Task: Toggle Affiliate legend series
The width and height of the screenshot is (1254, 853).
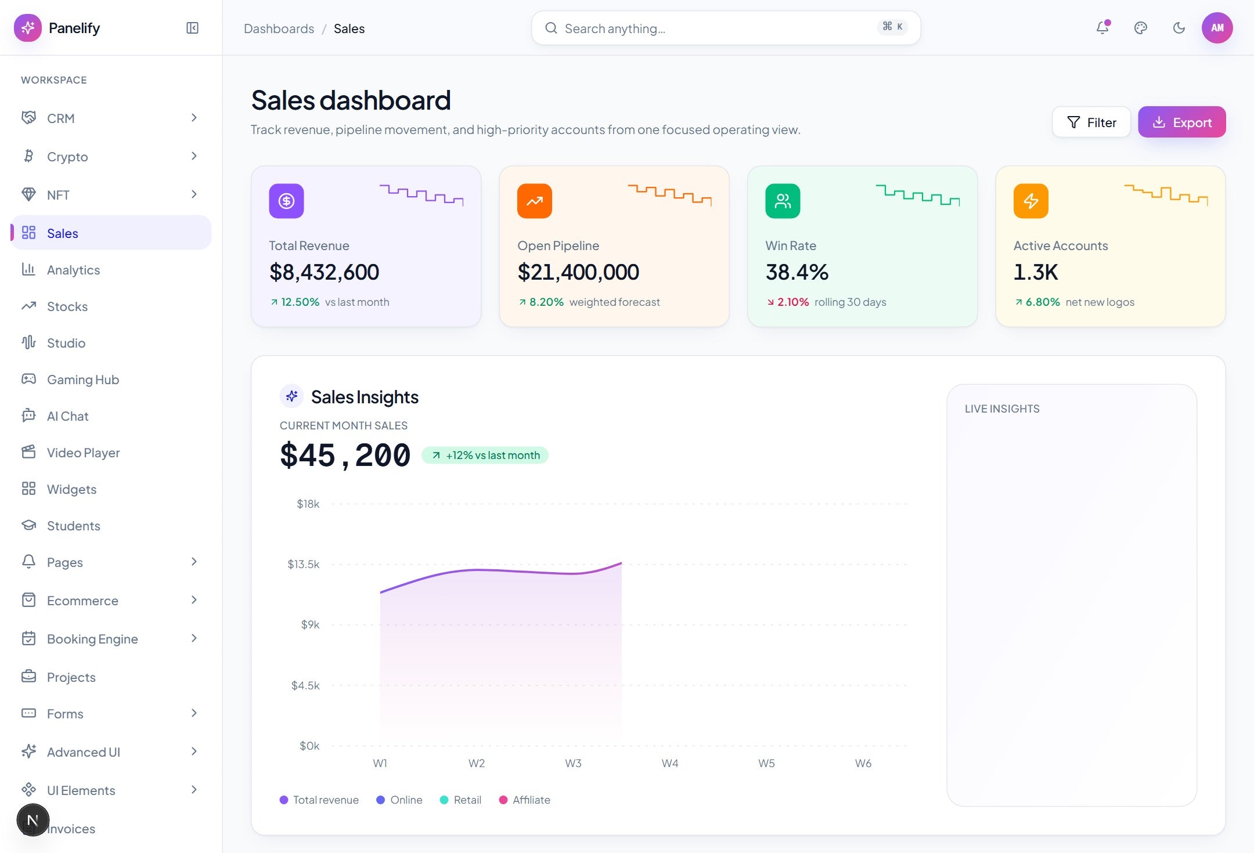Action: [x=525, y=800]
